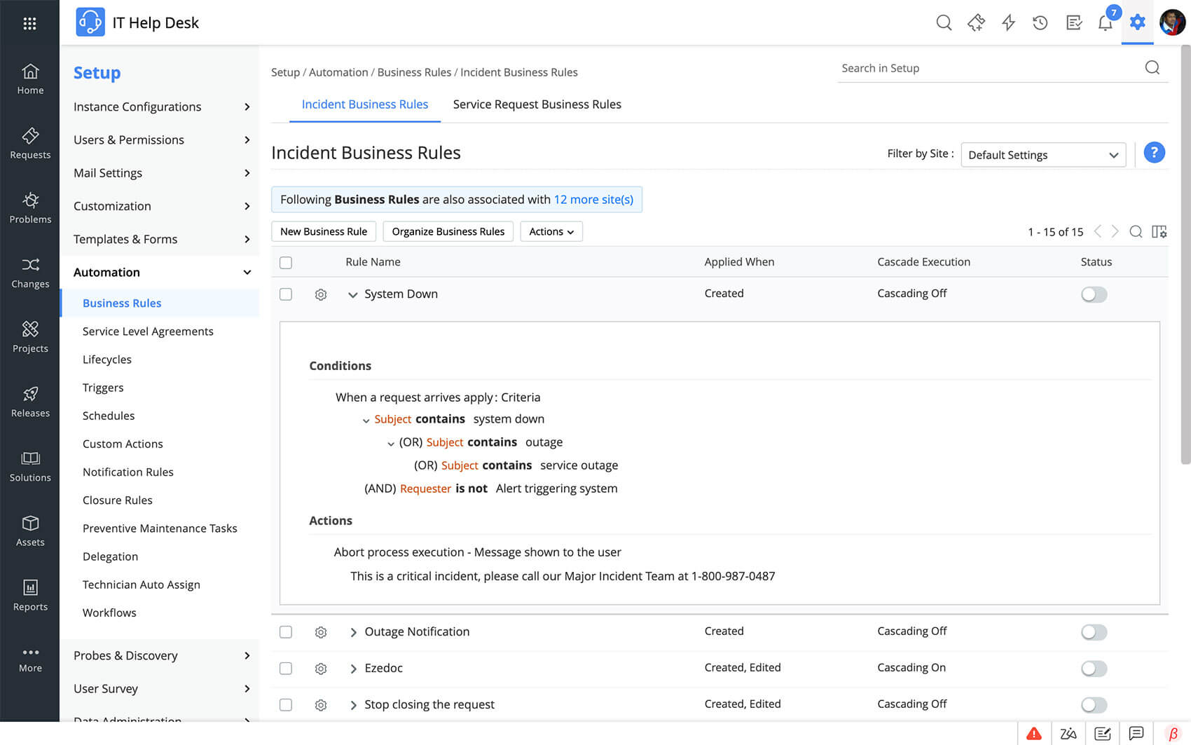Open the notifications bell icon
This screenshot has height=745, width=1191.
point(1105,23)
